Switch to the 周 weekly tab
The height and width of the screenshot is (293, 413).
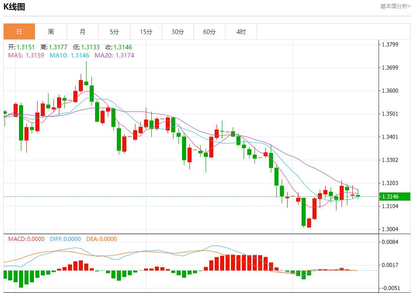coord(51,32)
